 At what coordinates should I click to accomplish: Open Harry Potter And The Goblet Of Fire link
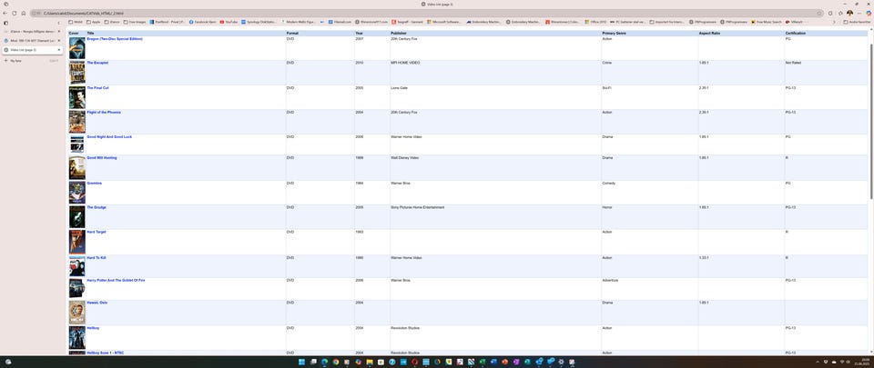(116, 280)
